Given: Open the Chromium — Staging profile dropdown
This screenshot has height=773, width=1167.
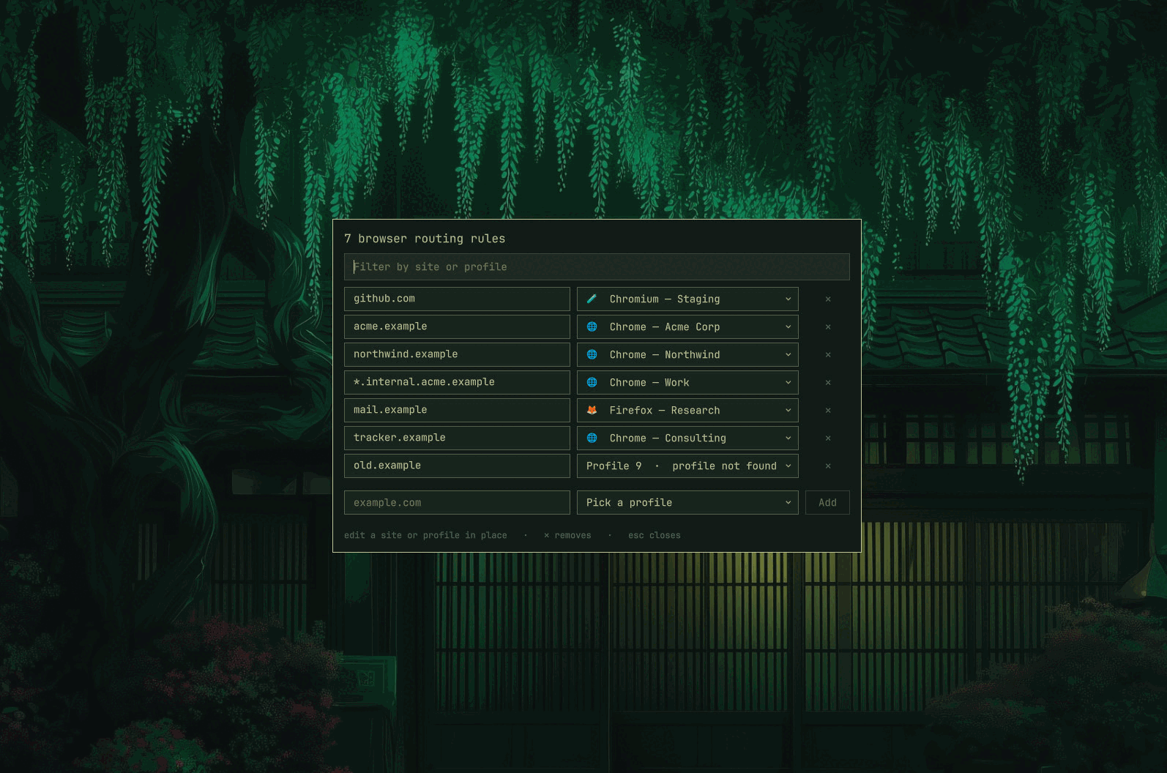Looking at the screenshot, I should point(687,299).
